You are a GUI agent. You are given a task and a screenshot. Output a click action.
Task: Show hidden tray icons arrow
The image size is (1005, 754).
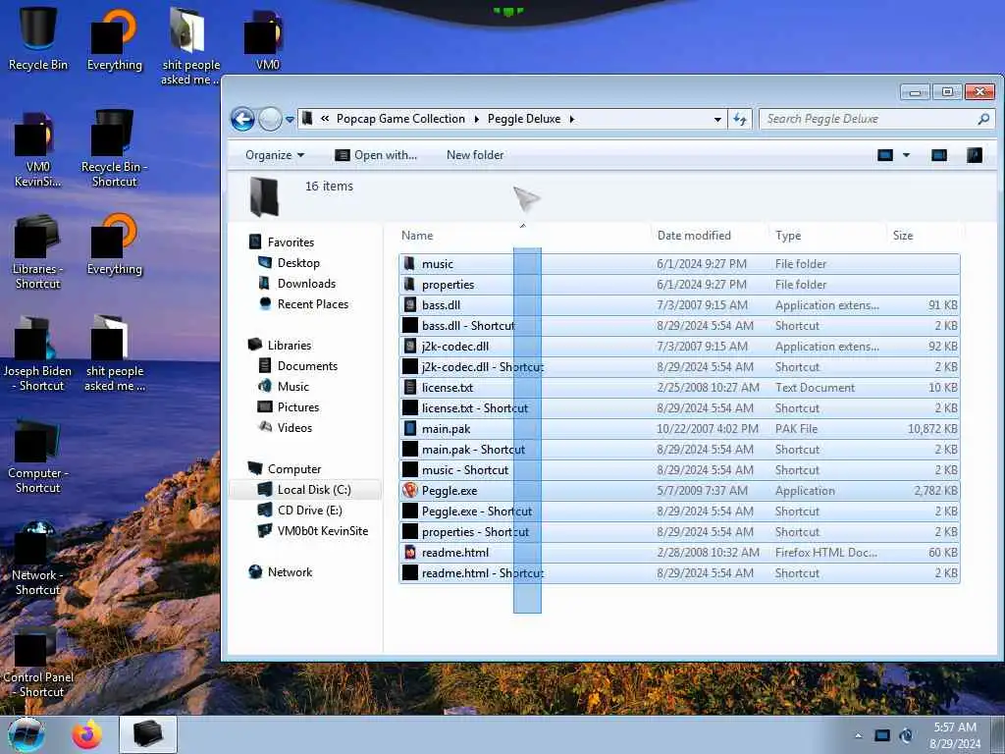[858, 735]
